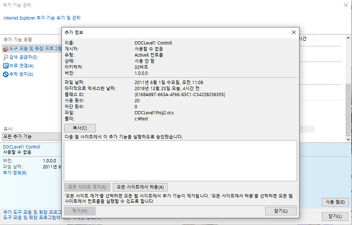Click DDCLevel1 Control heading in details pane
The width and height of the screenshot is (352, 225).
click(x=22, y=147)
